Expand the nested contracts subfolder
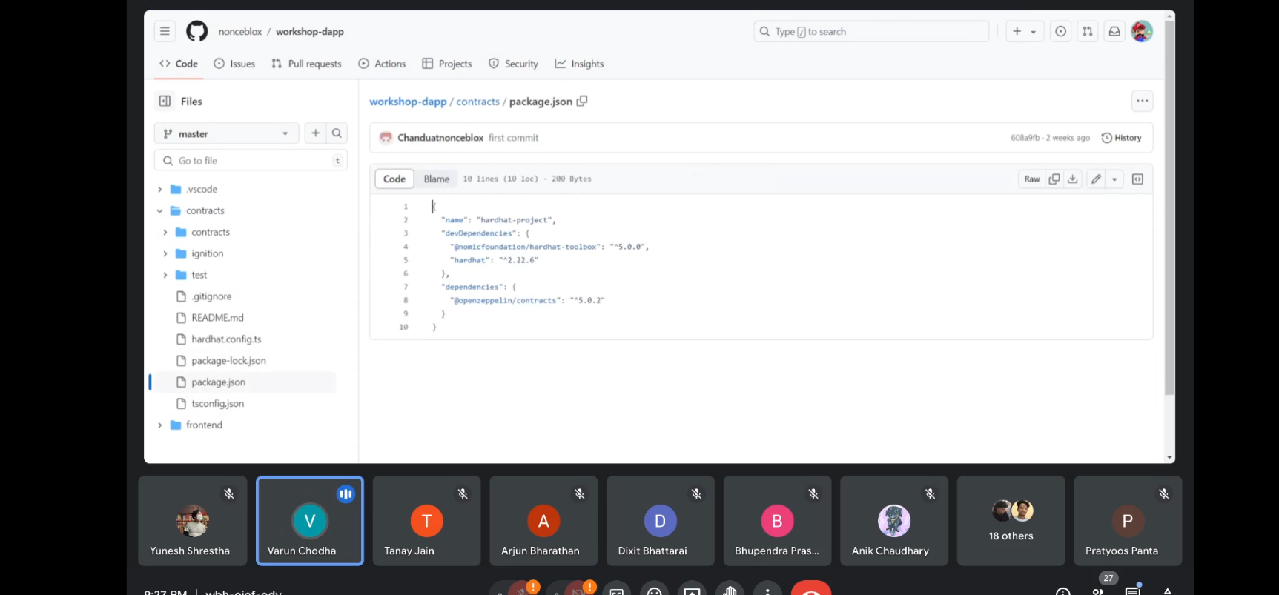 (165, 233)
